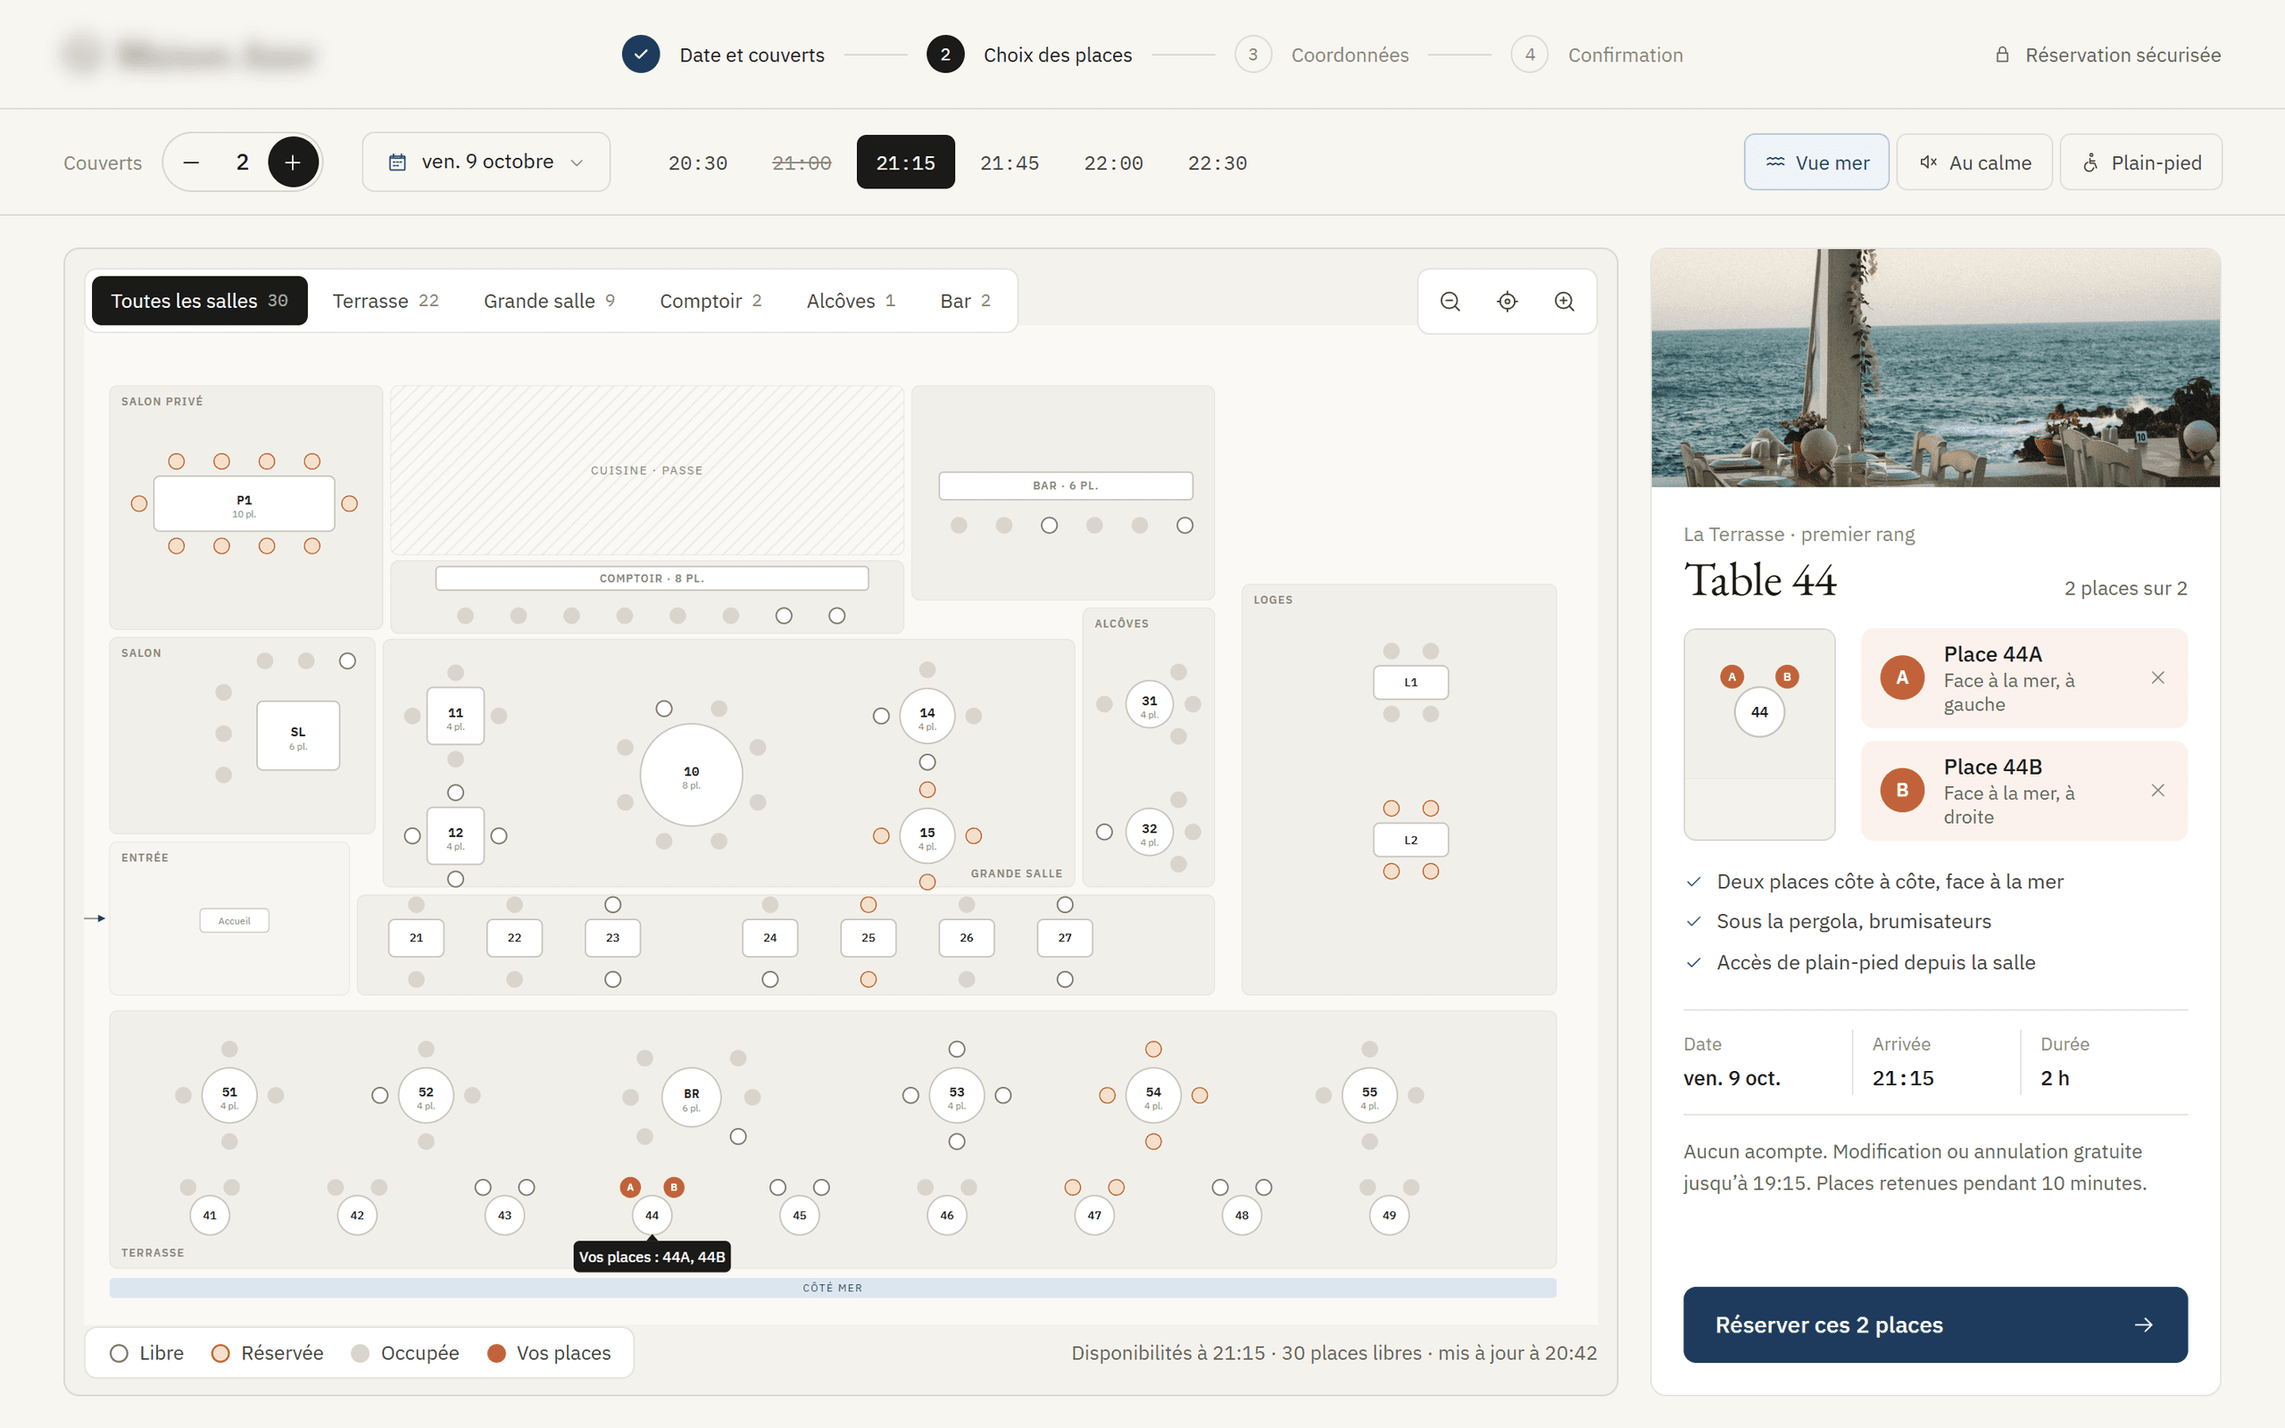Select Toutes les salles tab
Image resolution: width=2285 pixels, height=1428 pixels.
[199, 301]
